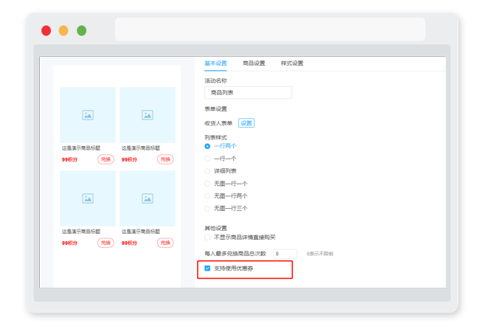Select the 无图一行两个 radio option

coord(207,196)
